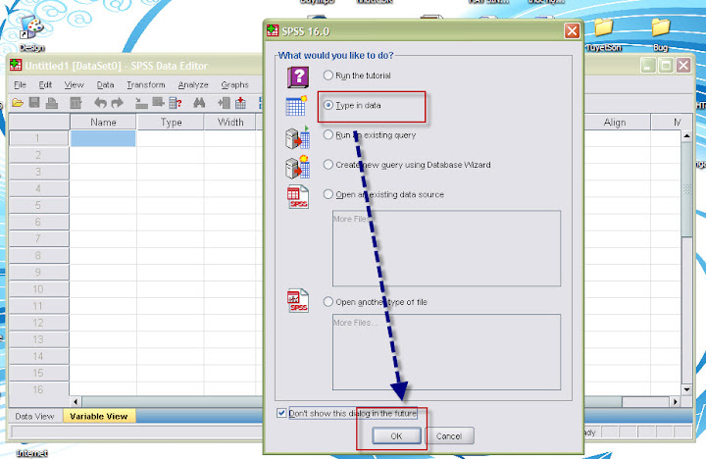Click the Database Wizard icon with sun badge
The width and height of the screenshot is (706, 459).
(x=298, y=167)
